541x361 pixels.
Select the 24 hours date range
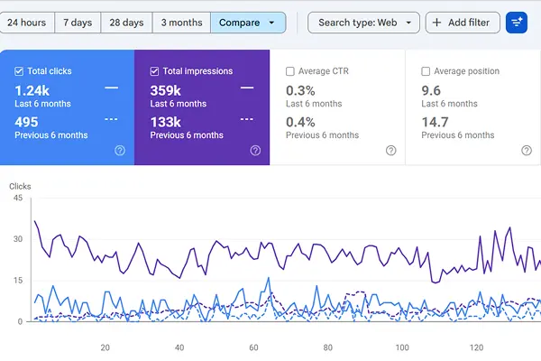pos(26,23)
